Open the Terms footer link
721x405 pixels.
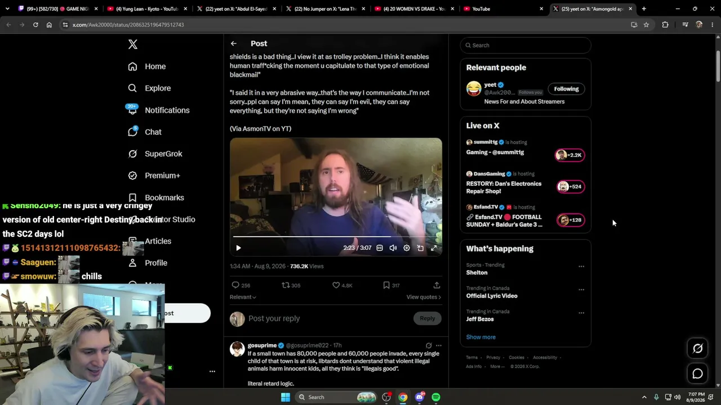click(x=472, y=357)
